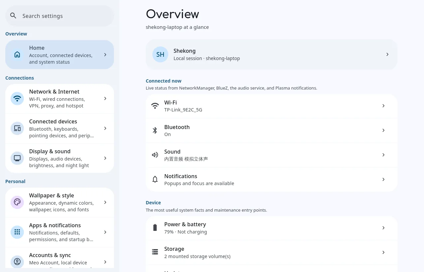Click the Accounts & sync sidebar chevron

(x=105, y=262)
